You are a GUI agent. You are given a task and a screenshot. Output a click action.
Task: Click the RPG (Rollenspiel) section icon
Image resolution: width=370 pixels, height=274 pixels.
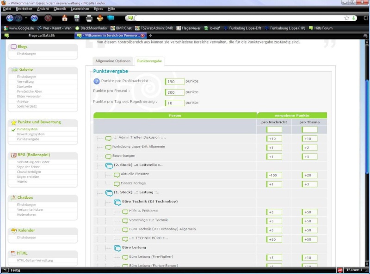tap(13, 155)
